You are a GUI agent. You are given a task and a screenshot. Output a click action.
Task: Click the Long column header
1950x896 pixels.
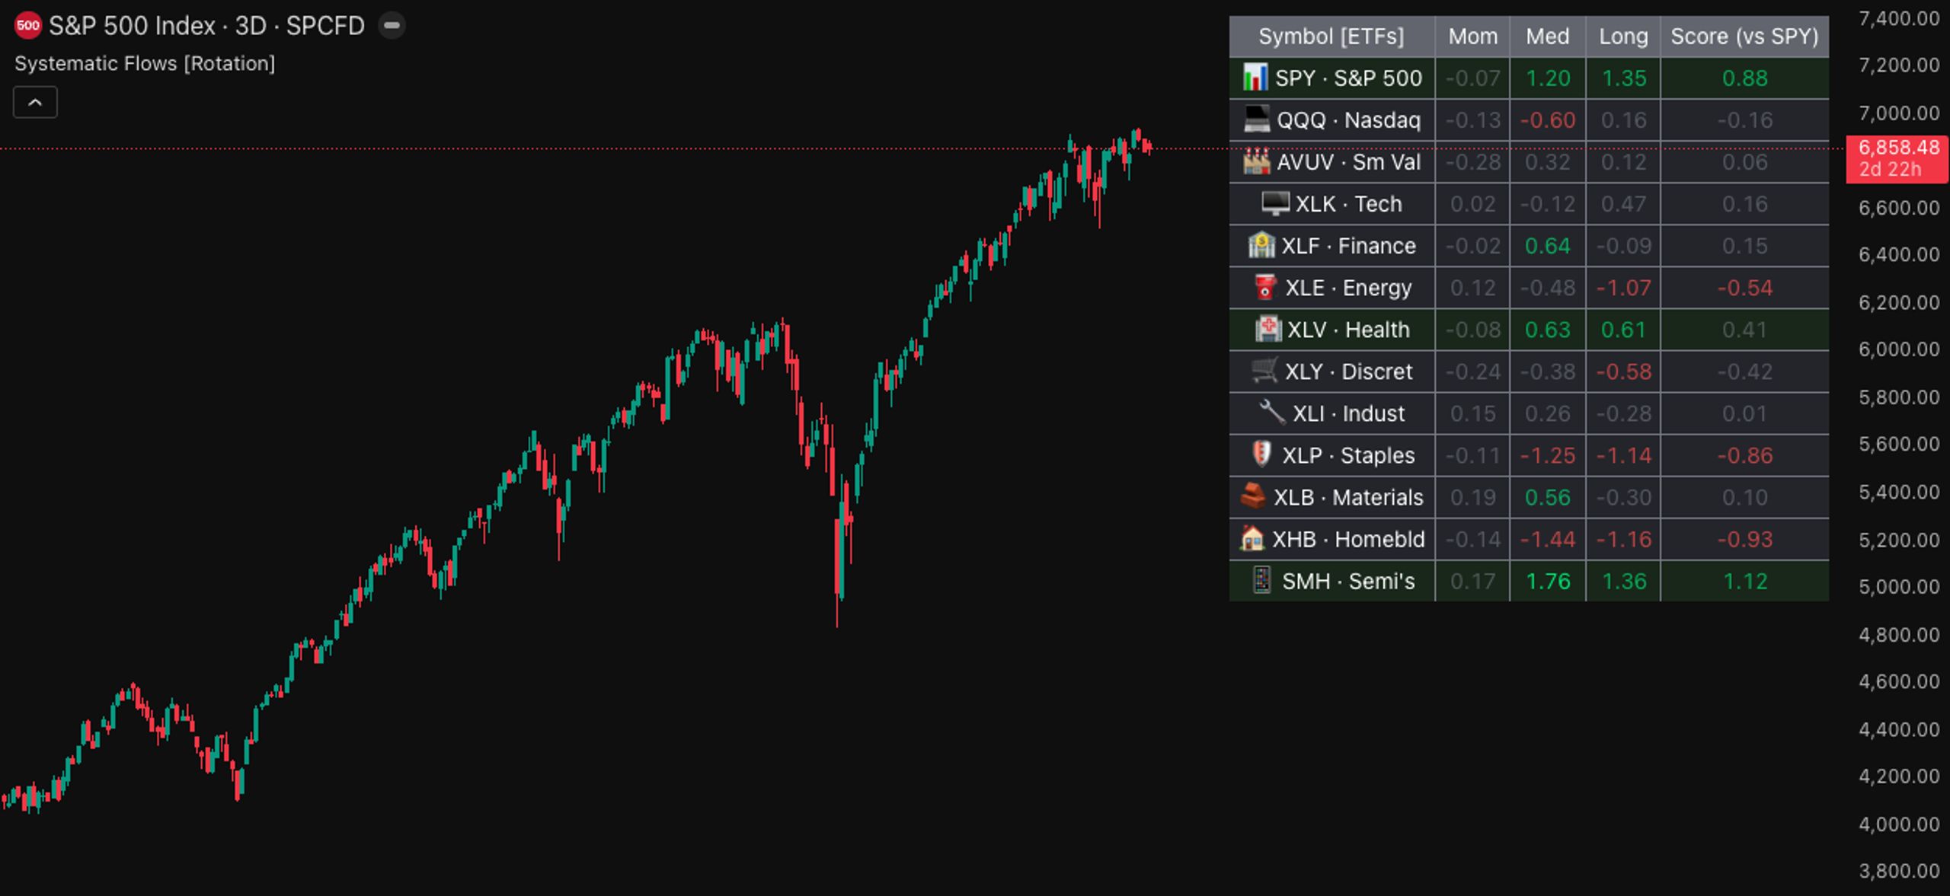[1623, 37]
